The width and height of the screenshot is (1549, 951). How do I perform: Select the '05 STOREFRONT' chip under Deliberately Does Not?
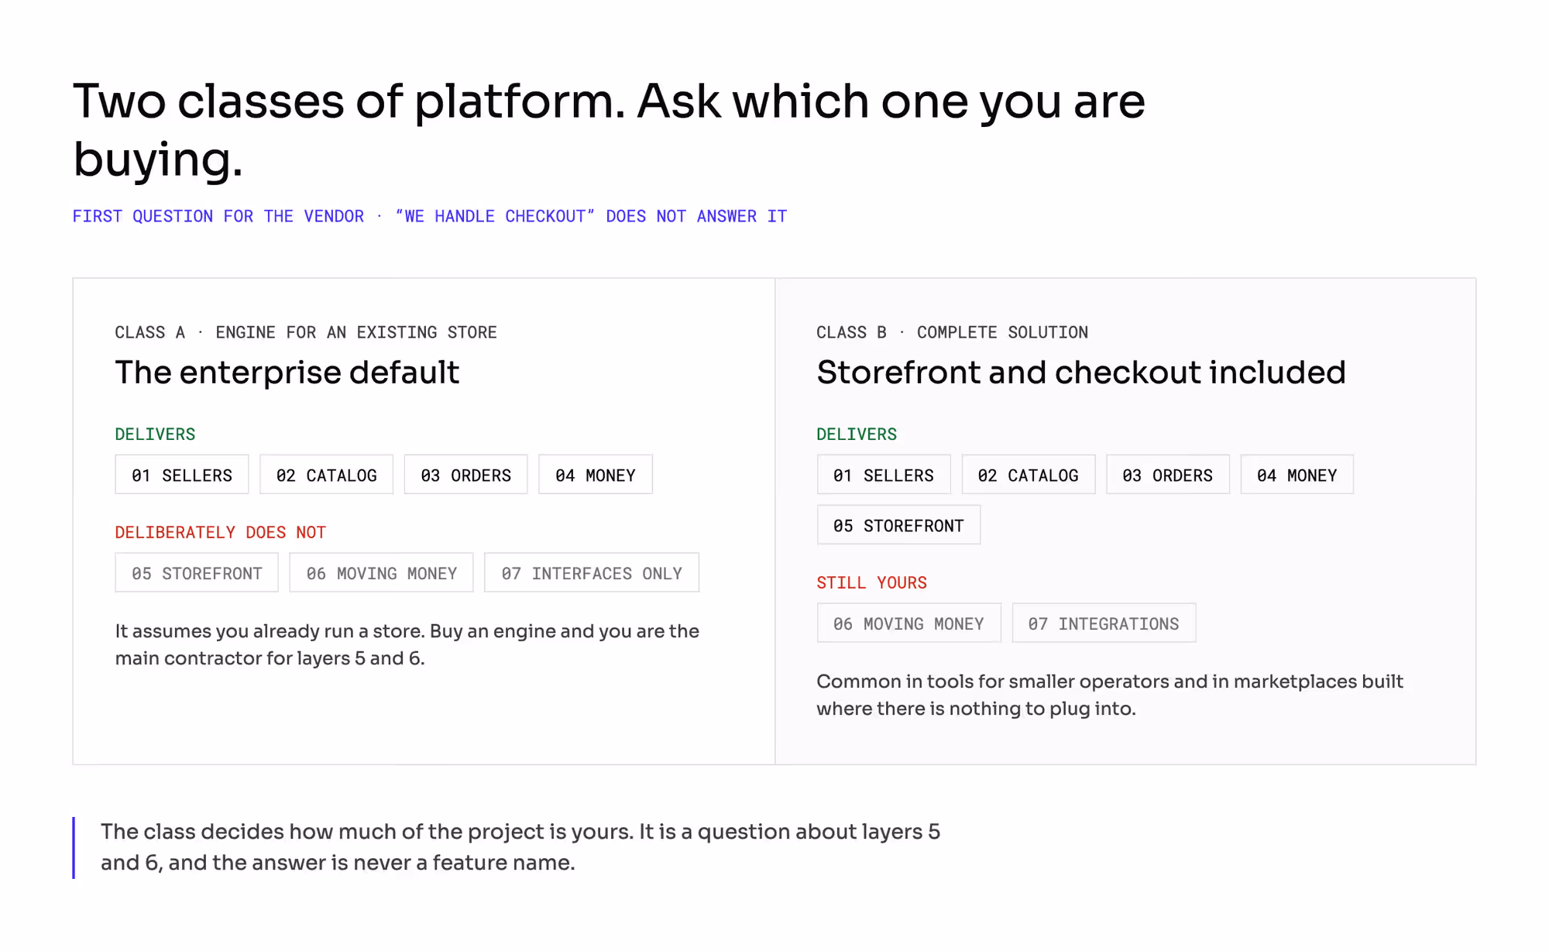pos(197,573)
